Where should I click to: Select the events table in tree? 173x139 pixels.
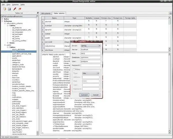[x=15, y=76]
